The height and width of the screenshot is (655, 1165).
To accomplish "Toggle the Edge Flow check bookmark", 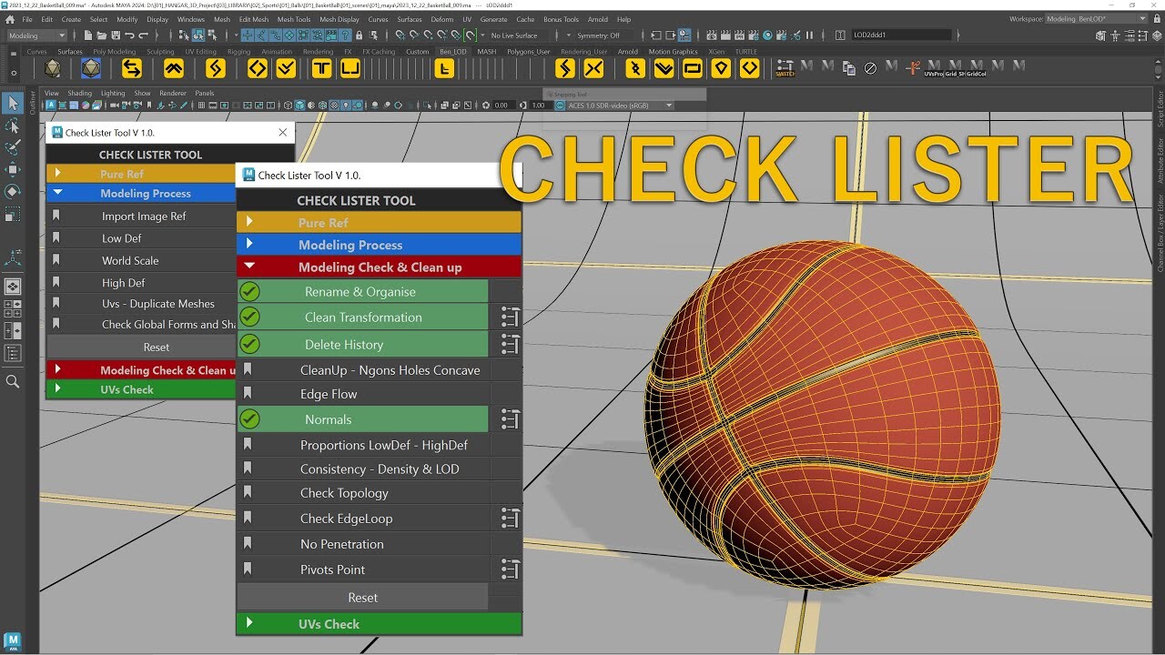I will 248,395.
